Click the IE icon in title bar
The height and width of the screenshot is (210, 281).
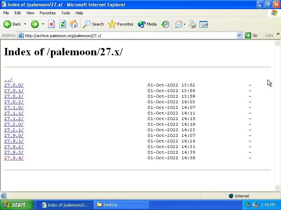click(4, 4)
